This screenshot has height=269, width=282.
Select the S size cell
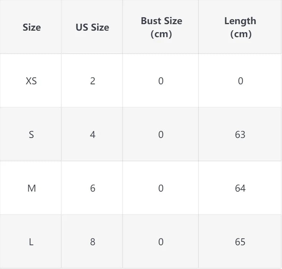pos(31,134)
